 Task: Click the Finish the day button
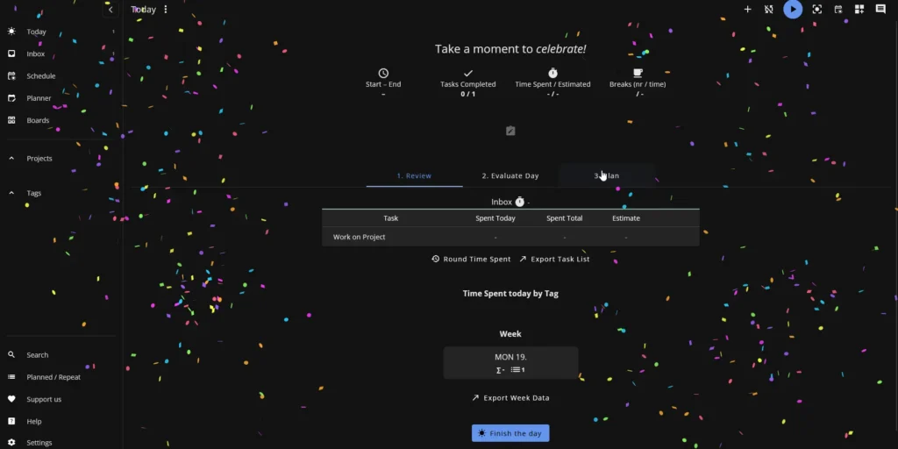510,433
